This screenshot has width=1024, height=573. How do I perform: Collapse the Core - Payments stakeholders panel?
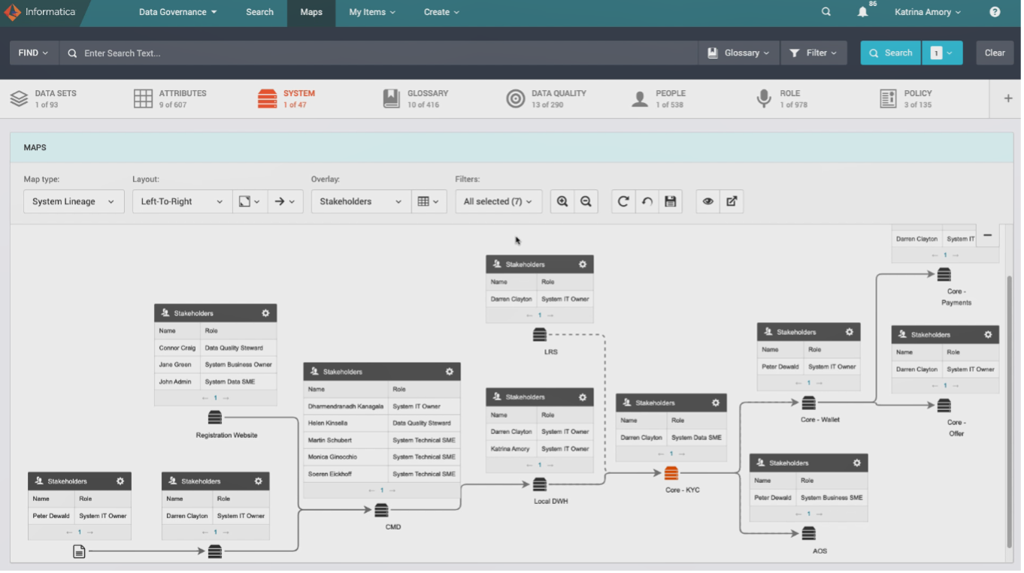(987, 236)
